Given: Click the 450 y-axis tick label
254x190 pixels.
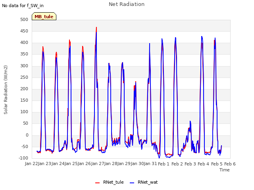Looking at the screenshot, I should click(x=24, y=31).
